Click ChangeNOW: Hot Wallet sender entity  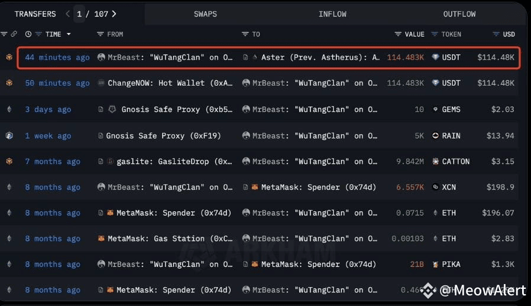pos(170,83)
